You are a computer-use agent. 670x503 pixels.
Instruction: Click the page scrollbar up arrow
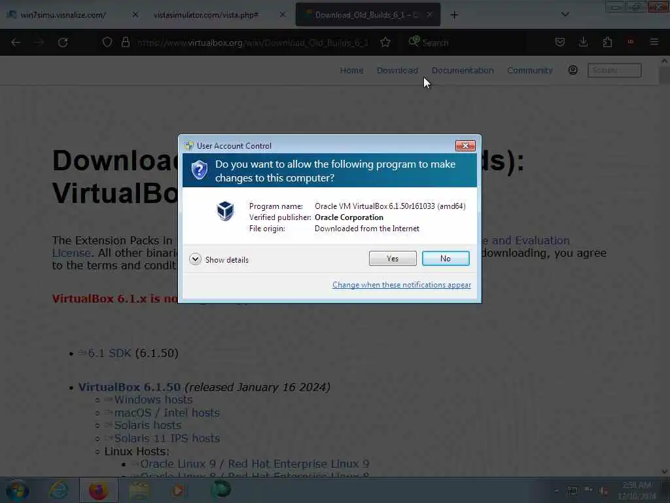pyautogui.click(x=664, y=62)
